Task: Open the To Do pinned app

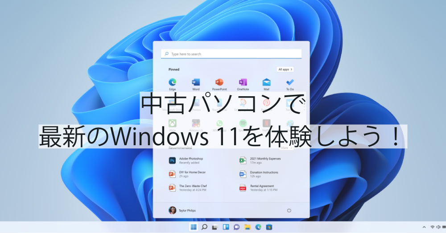Action: tap(290, 82)
